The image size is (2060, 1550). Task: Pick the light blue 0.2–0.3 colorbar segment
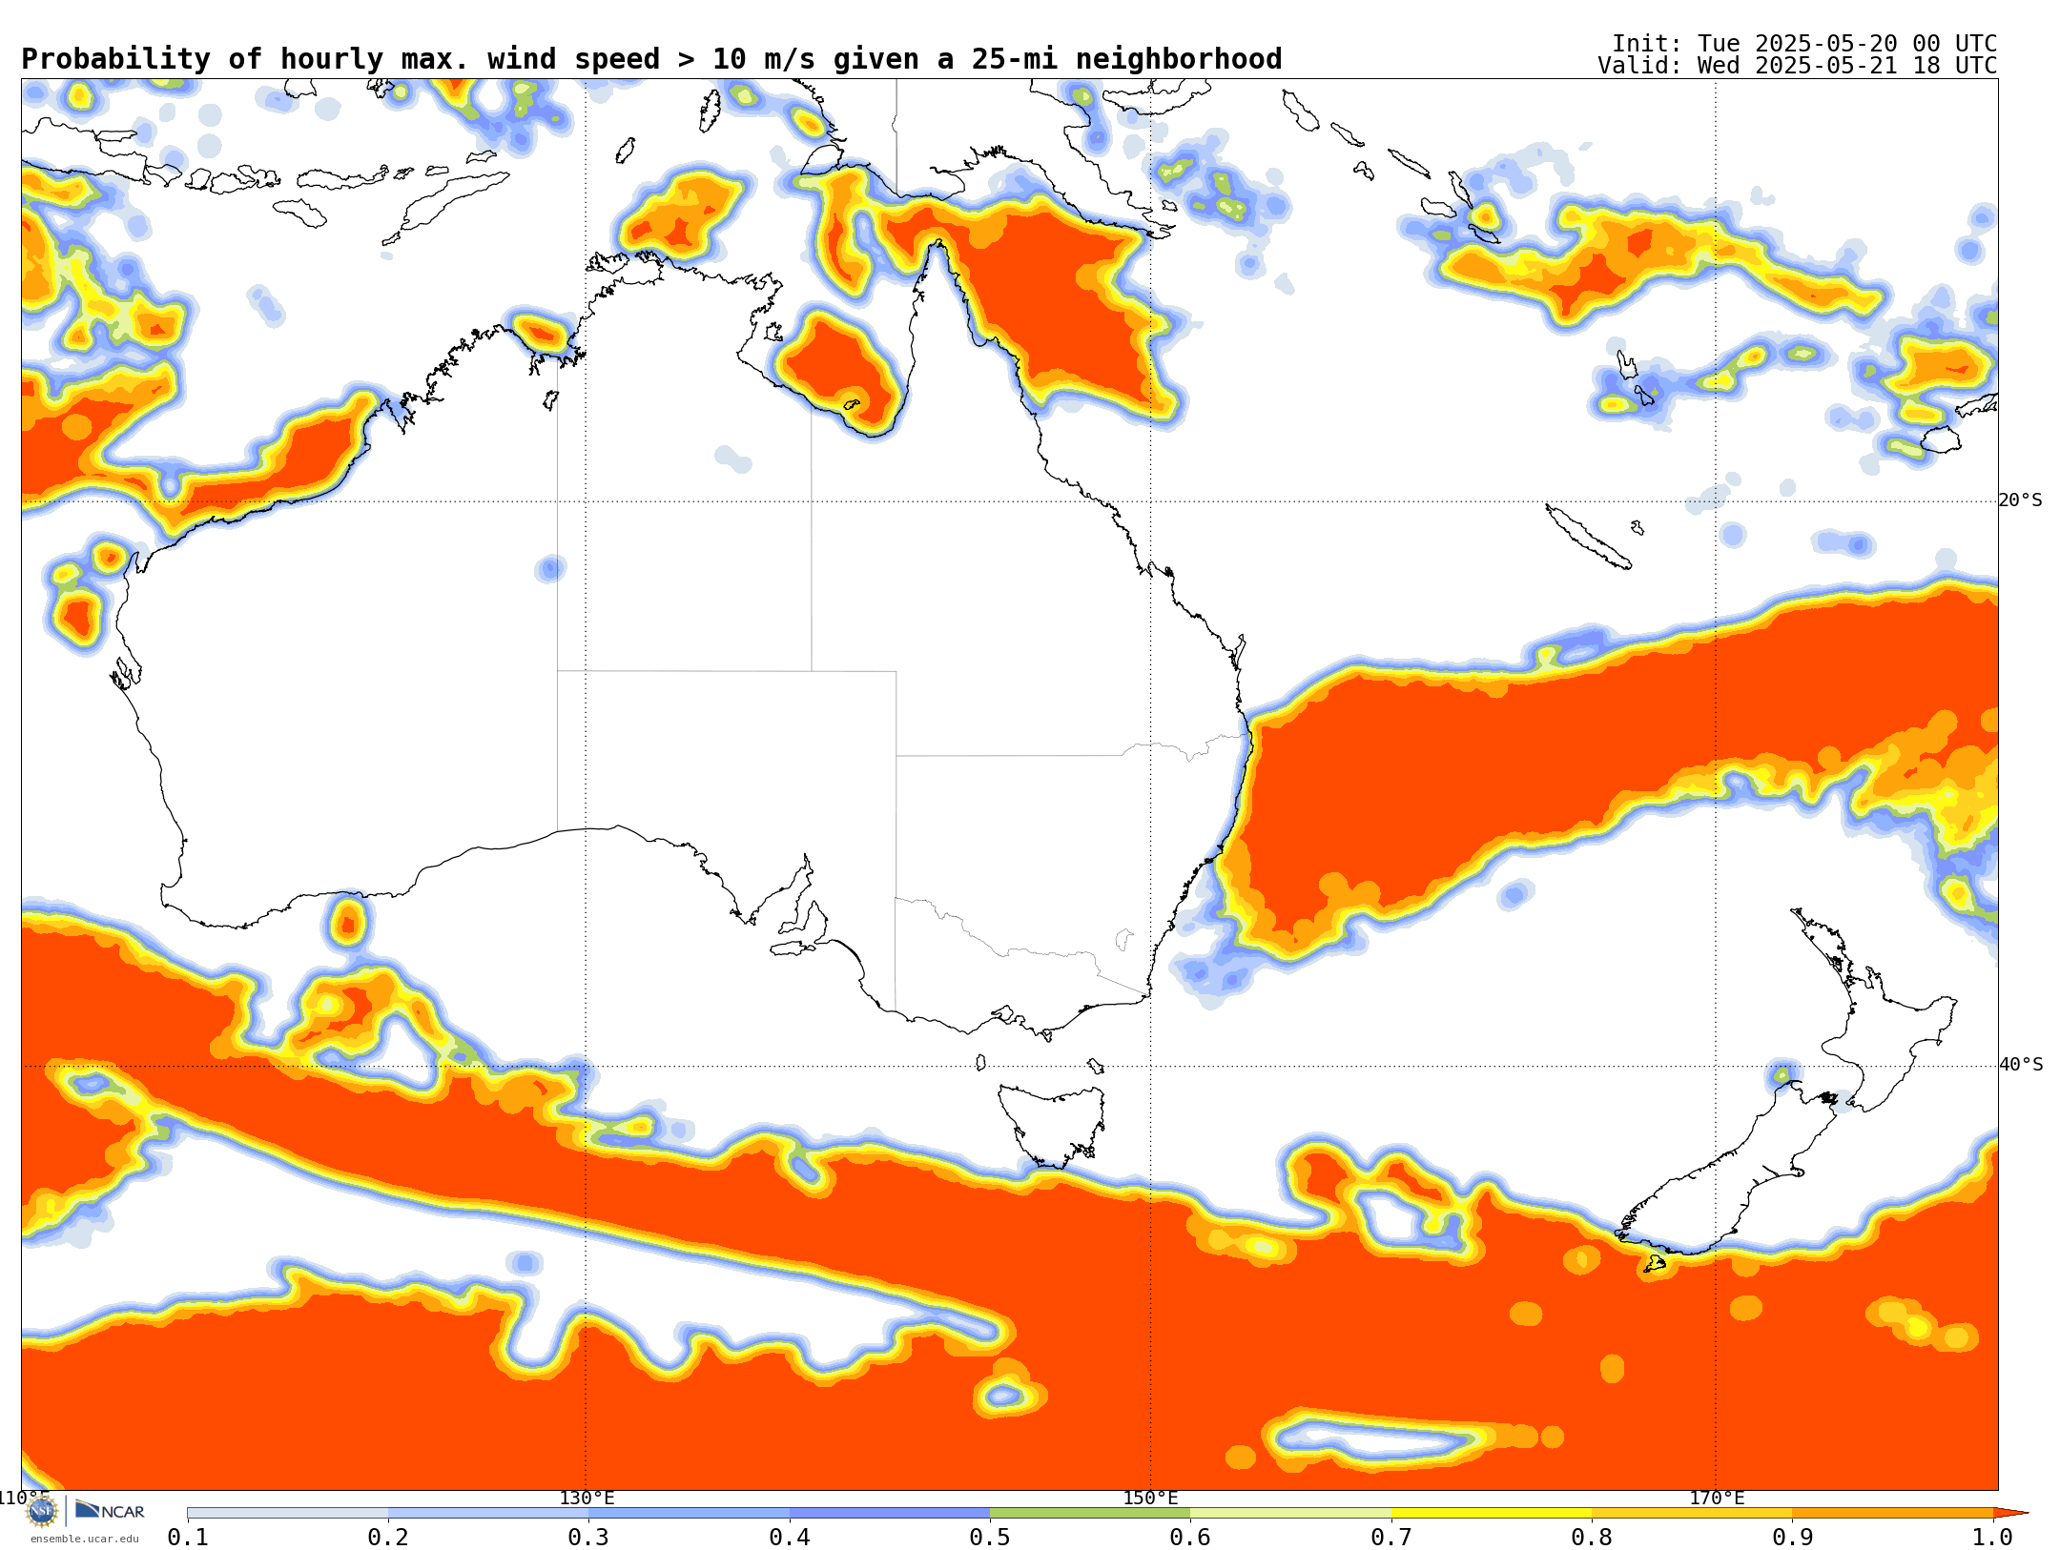(488, 1513)
